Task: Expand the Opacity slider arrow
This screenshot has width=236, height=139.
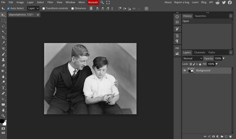Action: point(224,58)
